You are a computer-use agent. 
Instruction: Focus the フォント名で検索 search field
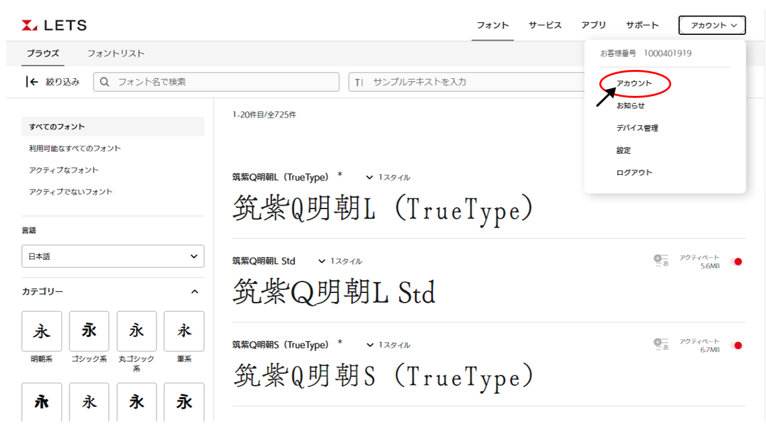(x=216, y=82)
